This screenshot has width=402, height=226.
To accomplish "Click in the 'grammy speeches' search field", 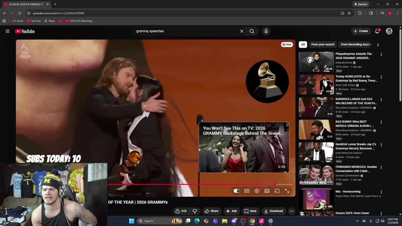I will pyautogui.click(x=186, y=31).
